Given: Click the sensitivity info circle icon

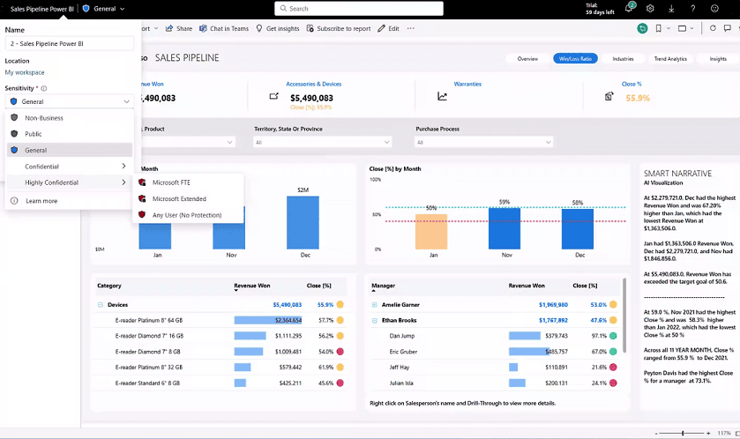Looking at the screenshot, I should tap(44, 88).
